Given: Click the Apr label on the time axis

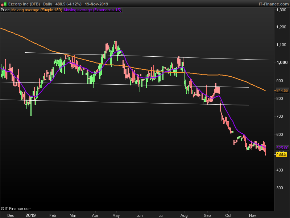Looking at the screenshot, I should pyautogui.click(x=95, y=215).
